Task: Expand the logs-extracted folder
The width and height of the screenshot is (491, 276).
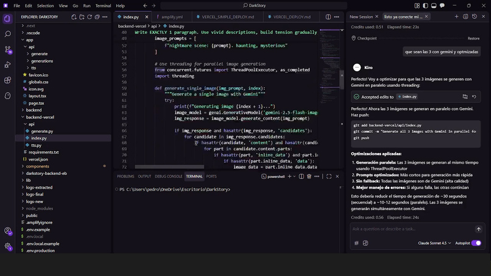Action: 39,187
